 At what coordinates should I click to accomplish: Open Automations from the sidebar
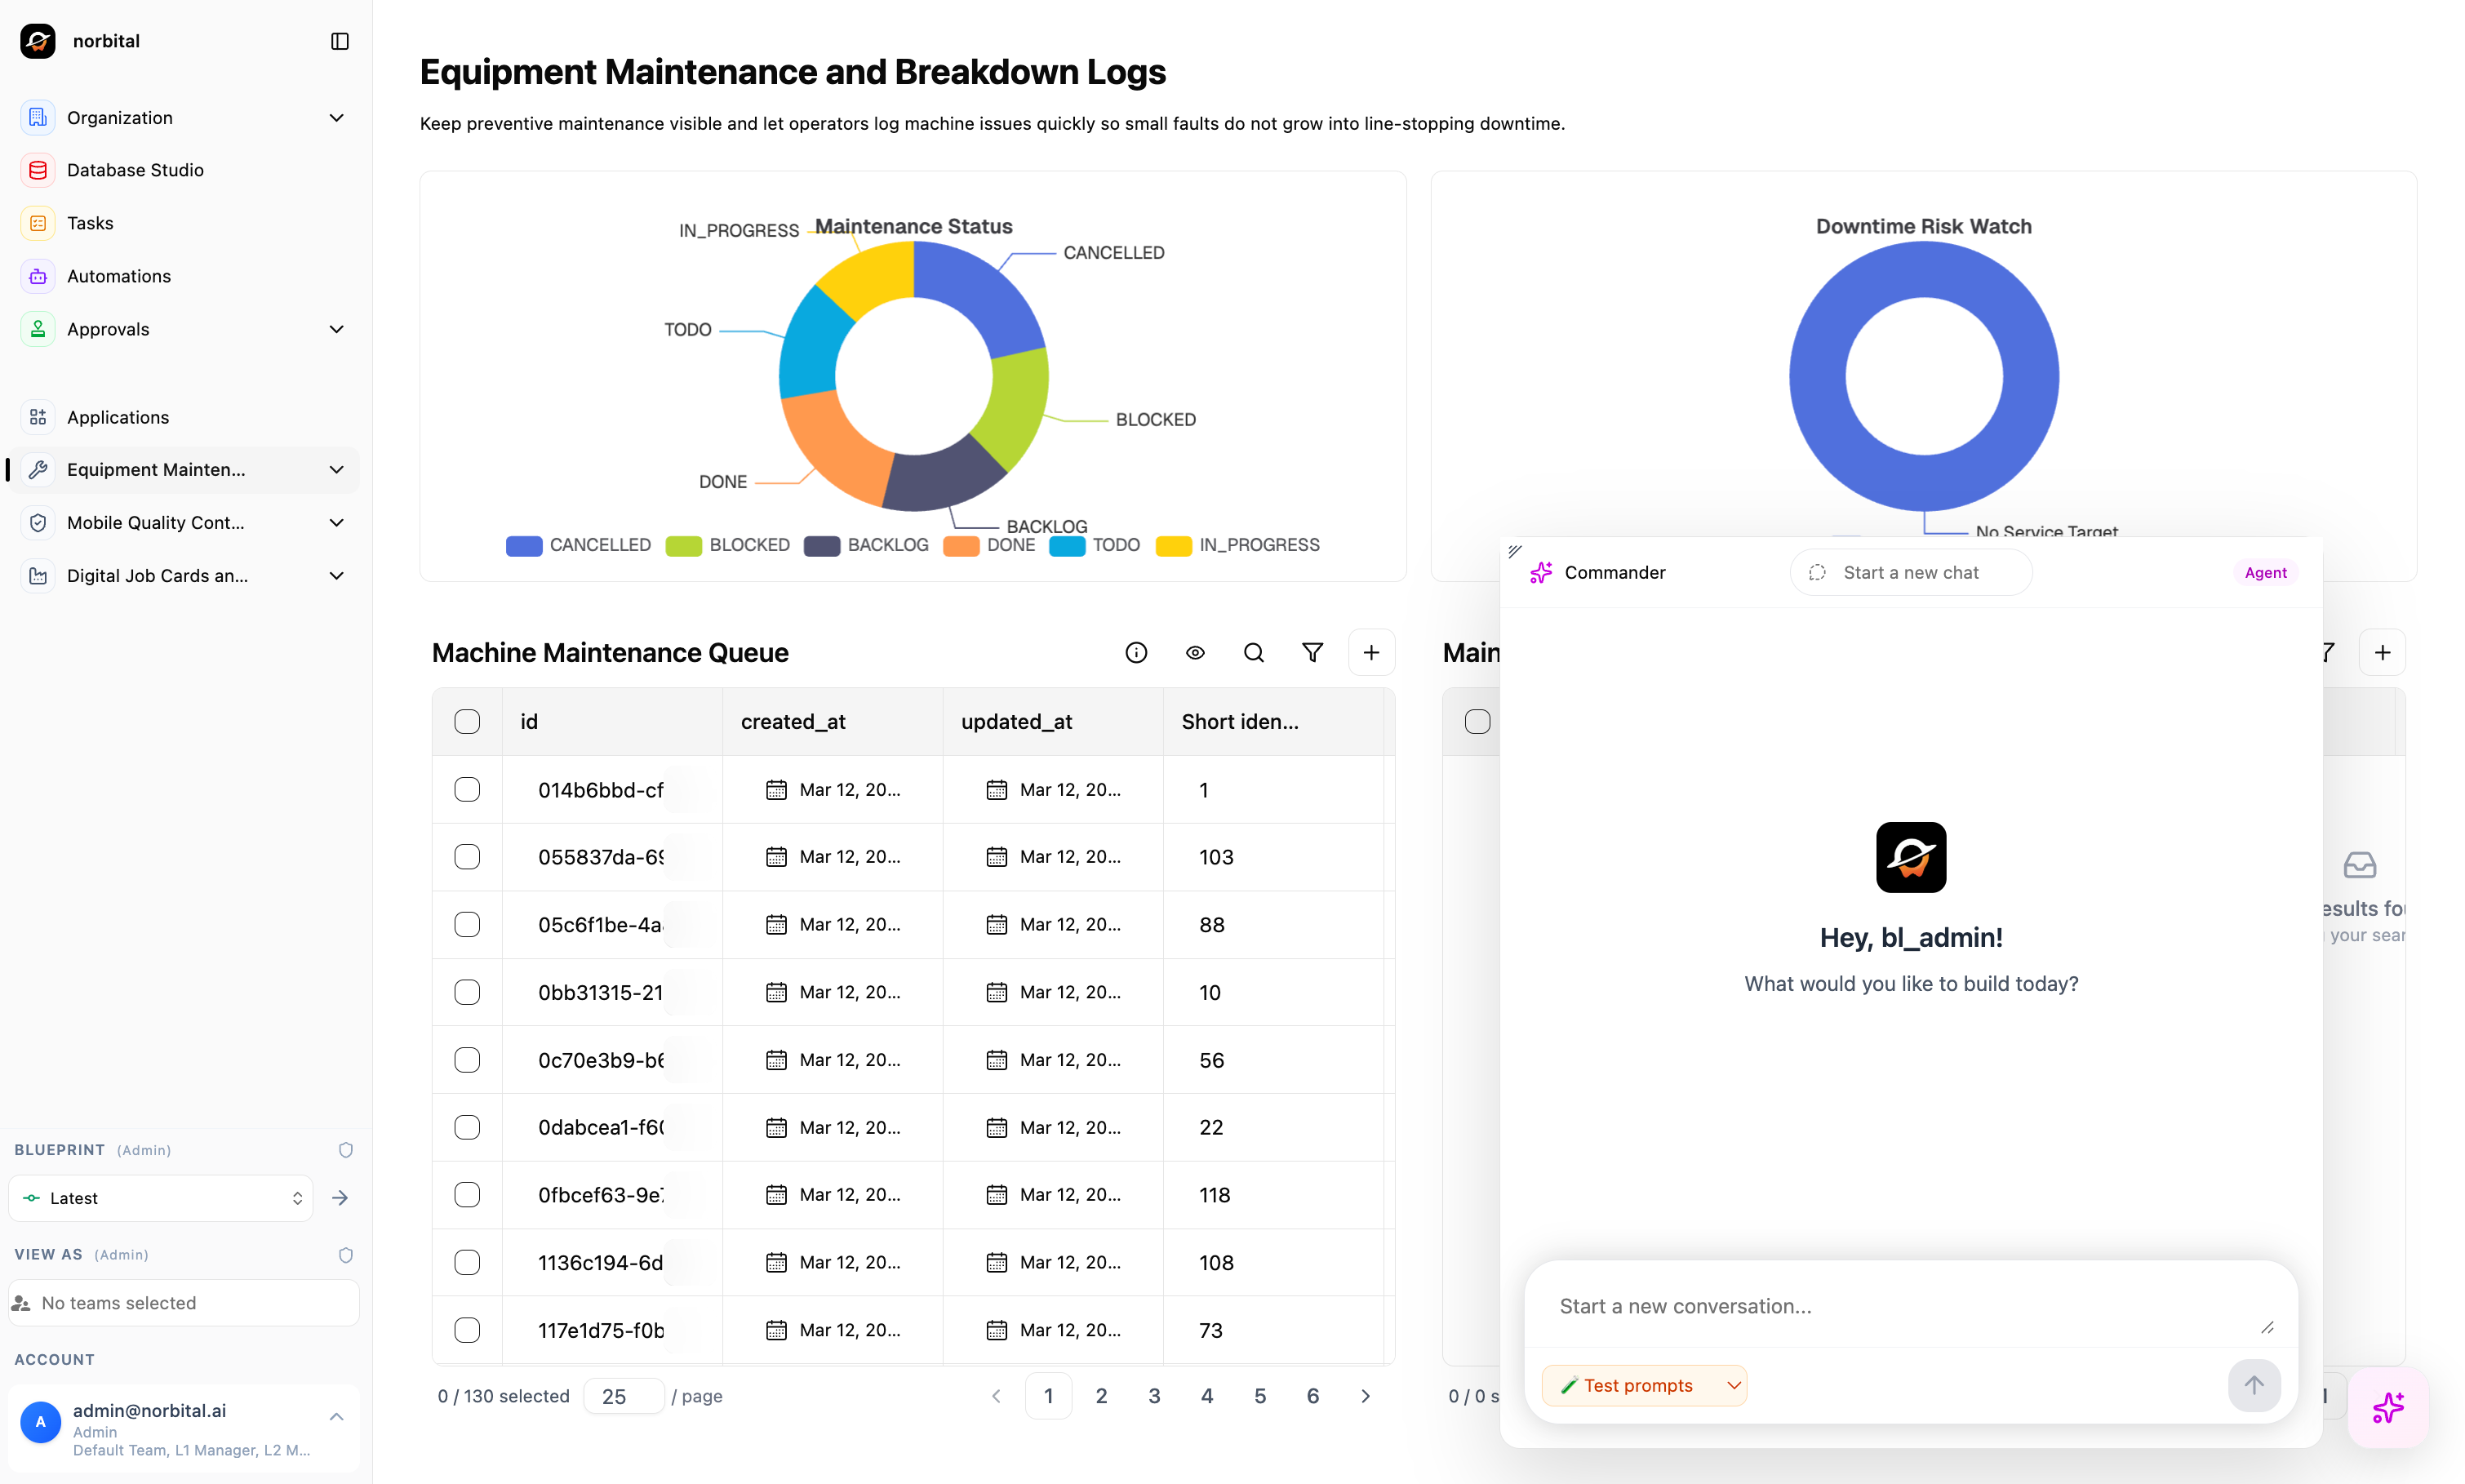click(118, 276)
